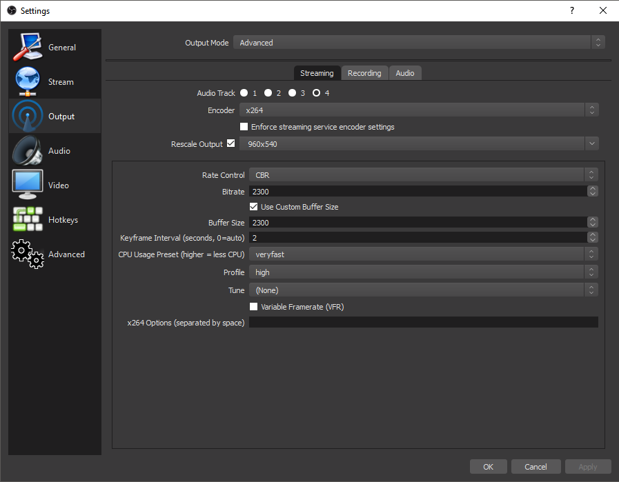Select Audio Track 2
Image resolution: width=619 pixels, height=482 pixels.
click(268, 92)
